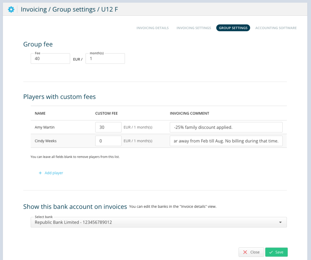The width and height of the screenshot is (311, 260).
Task: Click the Players with custom fees heading
Action: click(x=60, y=97)
